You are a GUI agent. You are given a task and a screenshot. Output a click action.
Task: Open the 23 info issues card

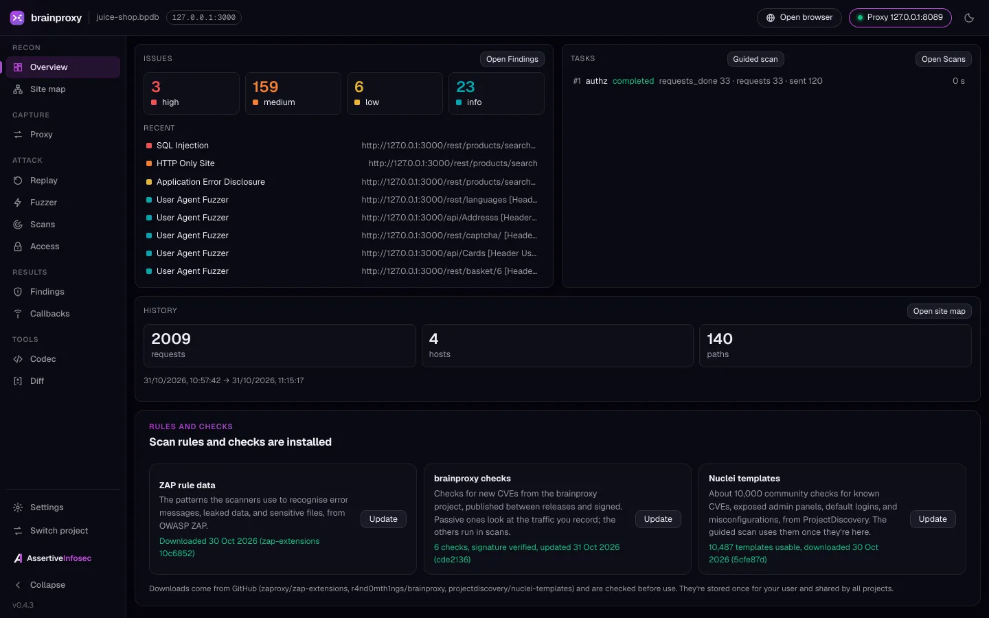tap(497, 93)
